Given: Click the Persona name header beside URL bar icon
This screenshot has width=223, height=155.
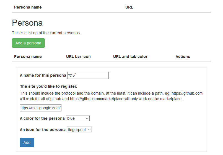Looking at the screenshot, I should point(28,57).
